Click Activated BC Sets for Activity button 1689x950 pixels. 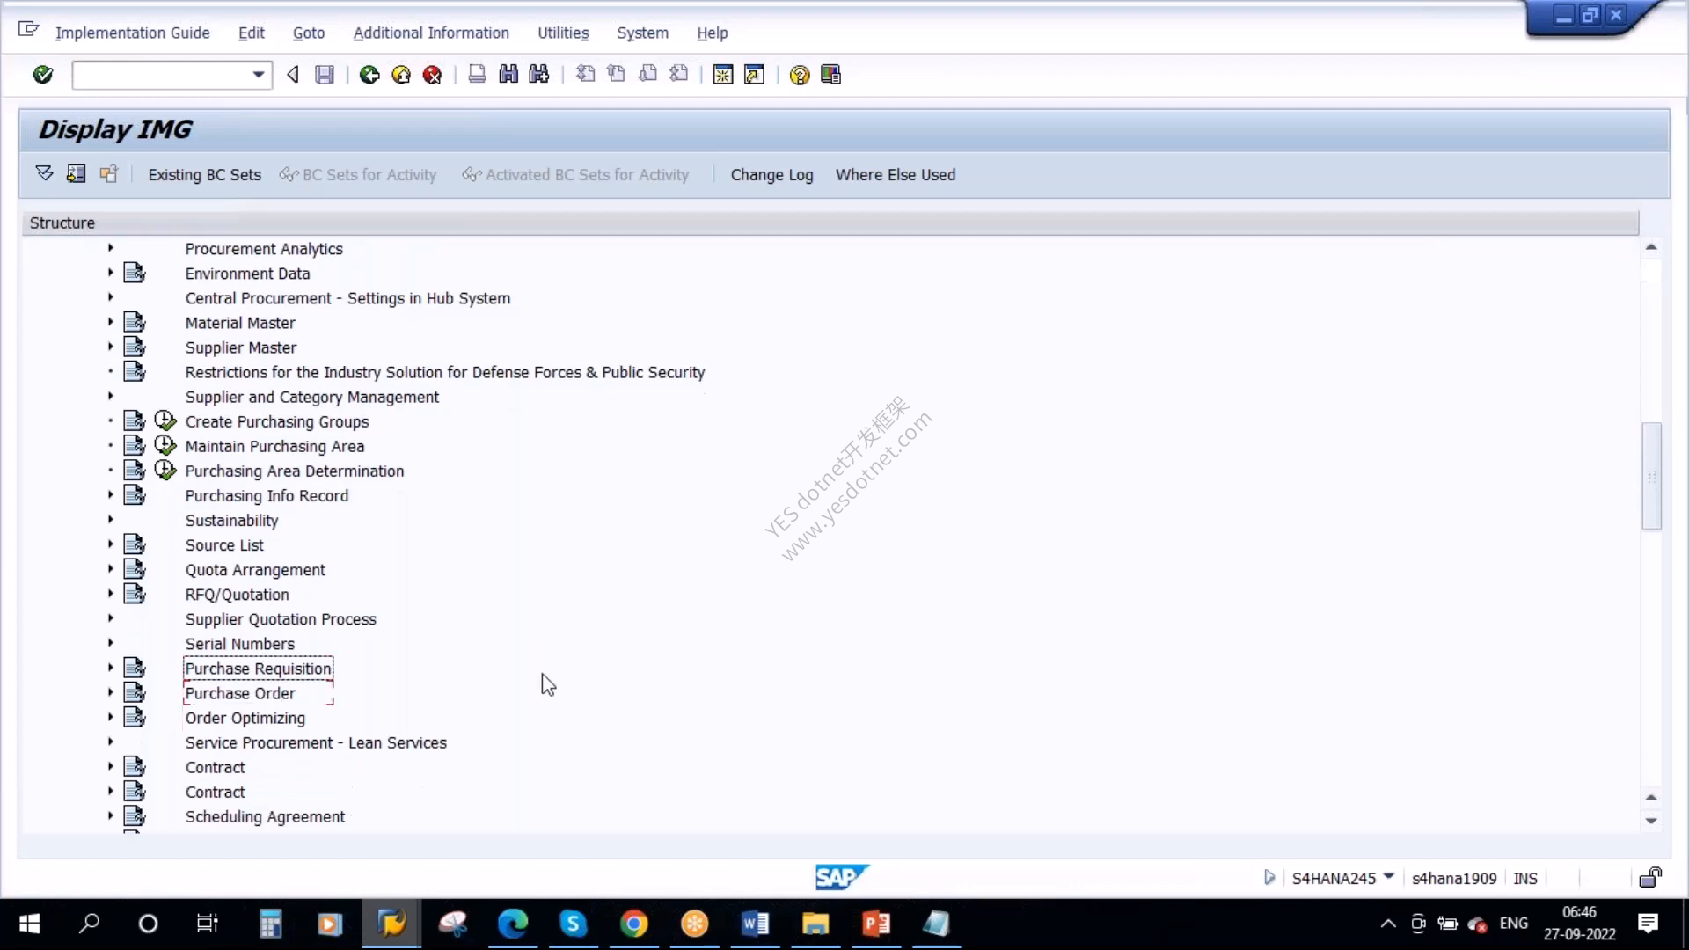(x=575, y=174)
